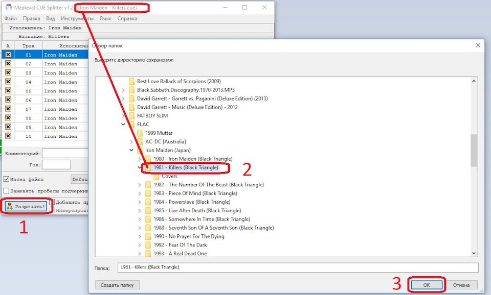Click the folder icon of 1988 - Seventh Son

click(148, 228)
